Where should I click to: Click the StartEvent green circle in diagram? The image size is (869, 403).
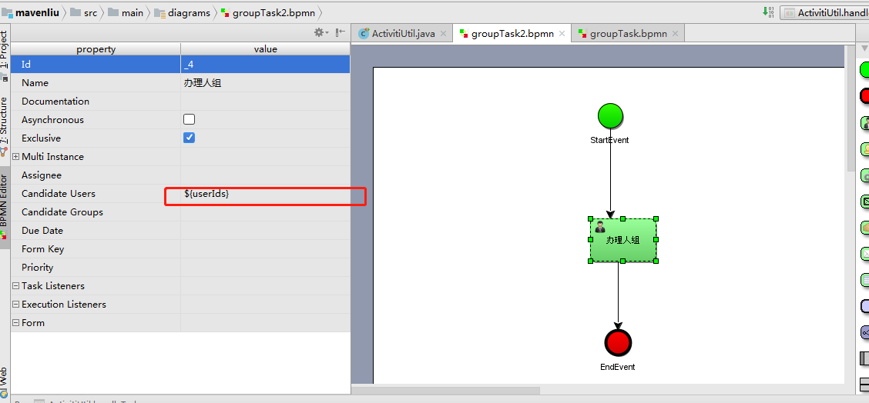[610, 116]
